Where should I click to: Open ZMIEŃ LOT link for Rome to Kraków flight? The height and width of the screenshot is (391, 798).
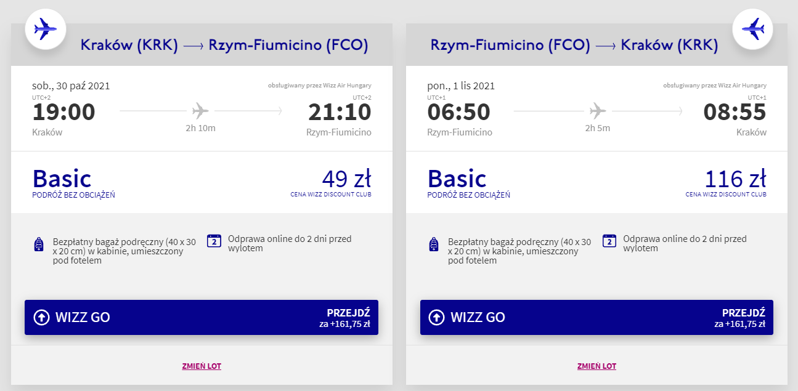coord(596,366)
